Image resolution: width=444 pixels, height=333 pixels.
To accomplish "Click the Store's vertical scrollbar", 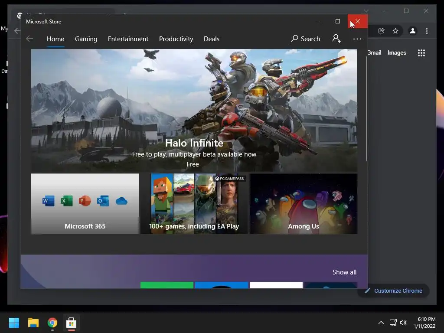I will (x=366, y=109).
